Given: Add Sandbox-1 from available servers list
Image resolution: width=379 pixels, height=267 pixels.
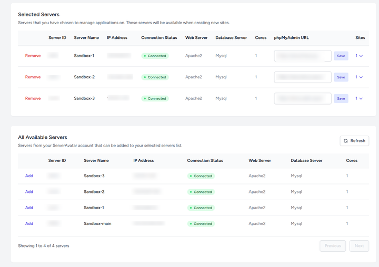Looking at the screenshot, I should [29, 208].
